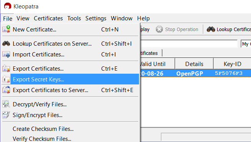Click the partially hidden certificates tab
Viewport: 251px width, 142px height.
151,53
